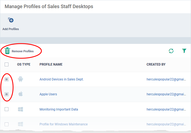Uncheck the Android Devices in Sales Dept. checkbox
This screenshot has width=191, height=133.
(7, 79)
